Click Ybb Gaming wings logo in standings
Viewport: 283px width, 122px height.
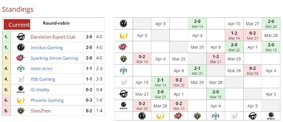point(21,79)
